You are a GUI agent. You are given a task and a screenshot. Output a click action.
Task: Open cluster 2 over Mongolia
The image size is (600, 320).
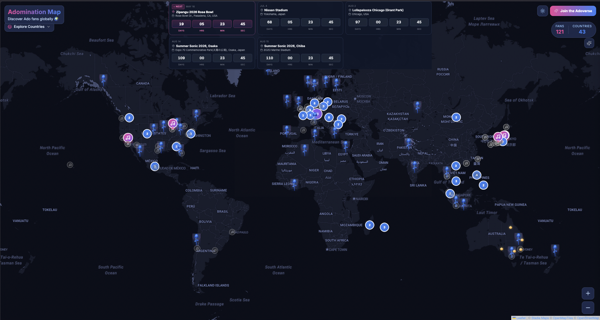click(456, 118)
